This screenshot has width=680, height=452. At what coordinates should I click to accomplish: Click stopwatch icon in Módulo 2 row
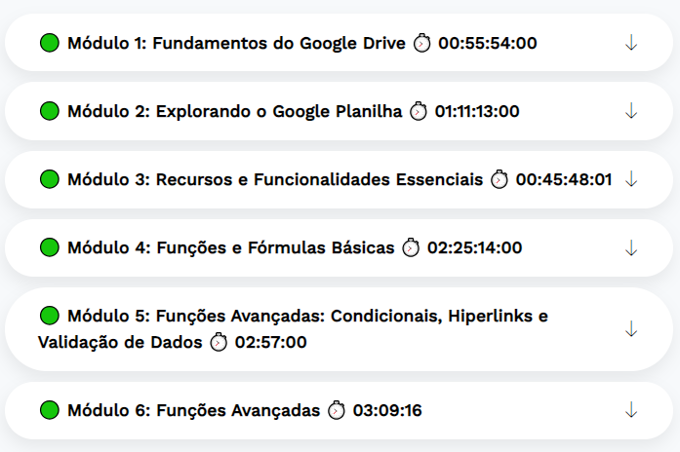pos(419,111)
